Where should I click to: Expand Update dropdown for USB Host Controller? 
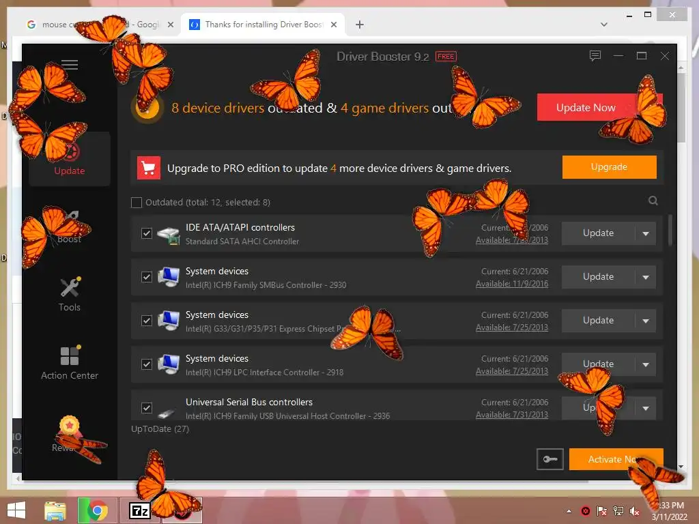(646, 408)
